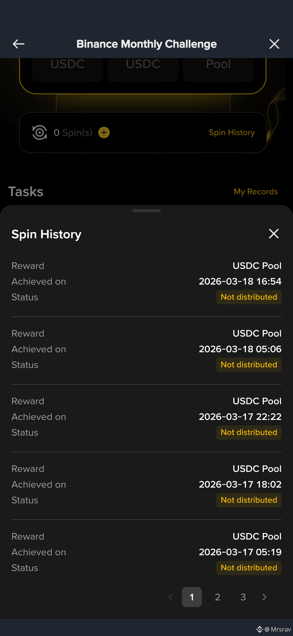Open My Records
The image size is (293, 636).
256,192
